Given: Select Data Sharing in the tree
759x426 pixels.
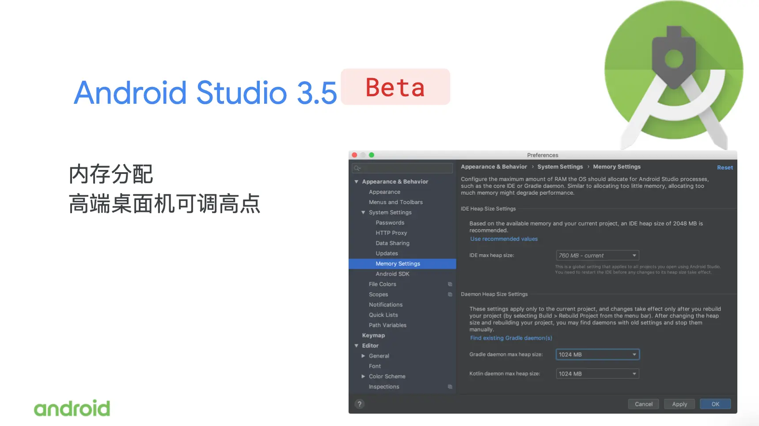Looking at the screenshot, I should 392,243.
